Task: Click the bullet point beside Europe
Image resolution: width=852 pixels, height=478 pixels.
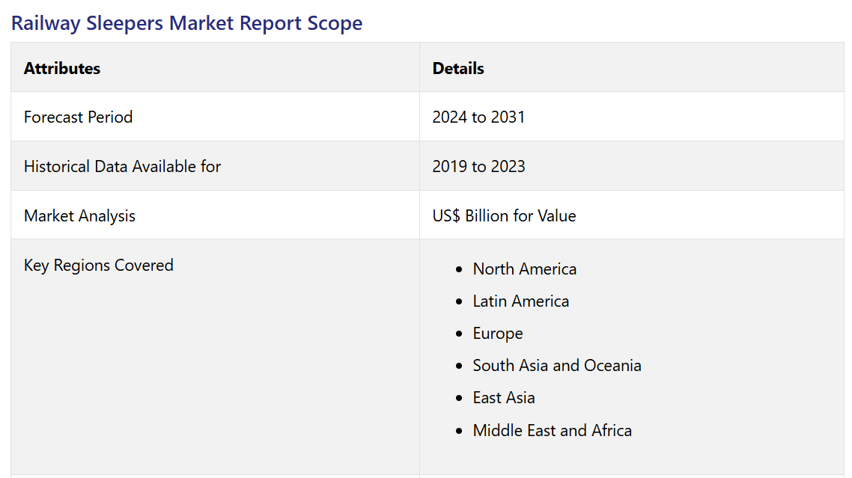Action: coord(459,334)
